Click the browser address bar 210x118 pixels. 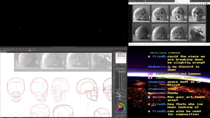(167, 3)
